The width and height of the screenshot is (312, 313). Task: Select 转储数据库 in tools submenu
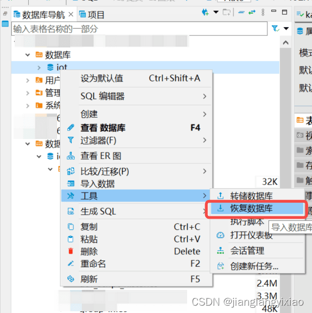[x=257, y=196]
